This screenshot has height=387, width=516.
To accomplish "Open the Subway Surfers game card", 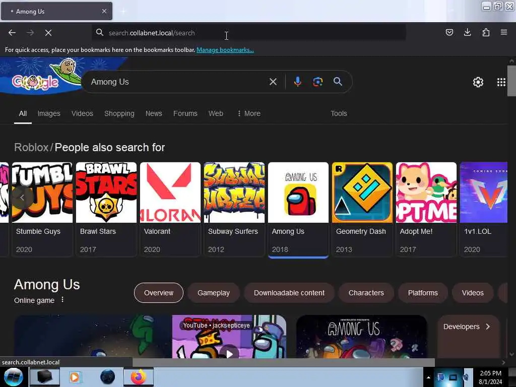I will pyautogui.click(x=234, y=209).
